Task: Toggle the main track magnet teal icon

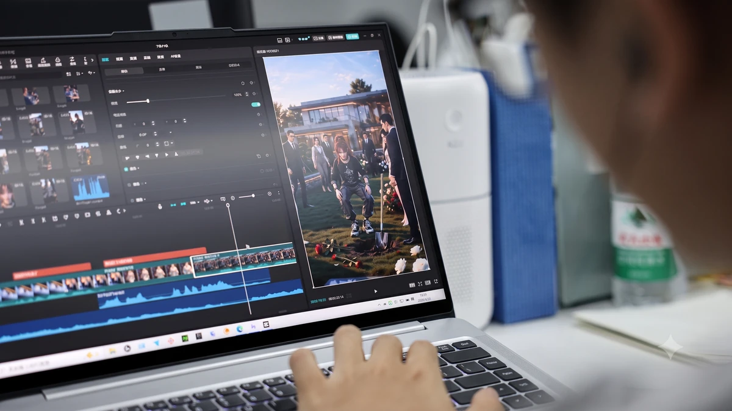Action: click(x=173, y=204)
